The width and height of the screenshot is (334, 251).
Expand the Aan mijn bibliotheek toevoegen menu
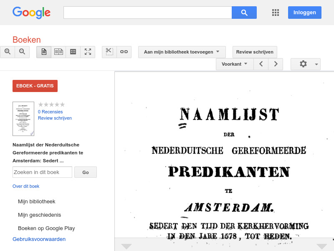coord(182,52)
